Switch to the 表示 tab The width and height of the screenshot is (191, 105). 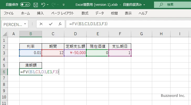(x=128, y=13)
